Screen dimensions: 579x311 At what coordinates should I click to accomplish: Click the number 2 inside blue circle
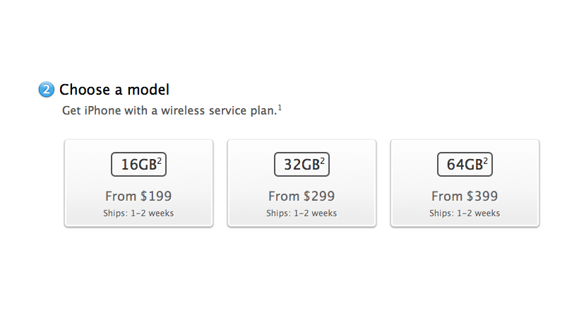coord(47,90)
